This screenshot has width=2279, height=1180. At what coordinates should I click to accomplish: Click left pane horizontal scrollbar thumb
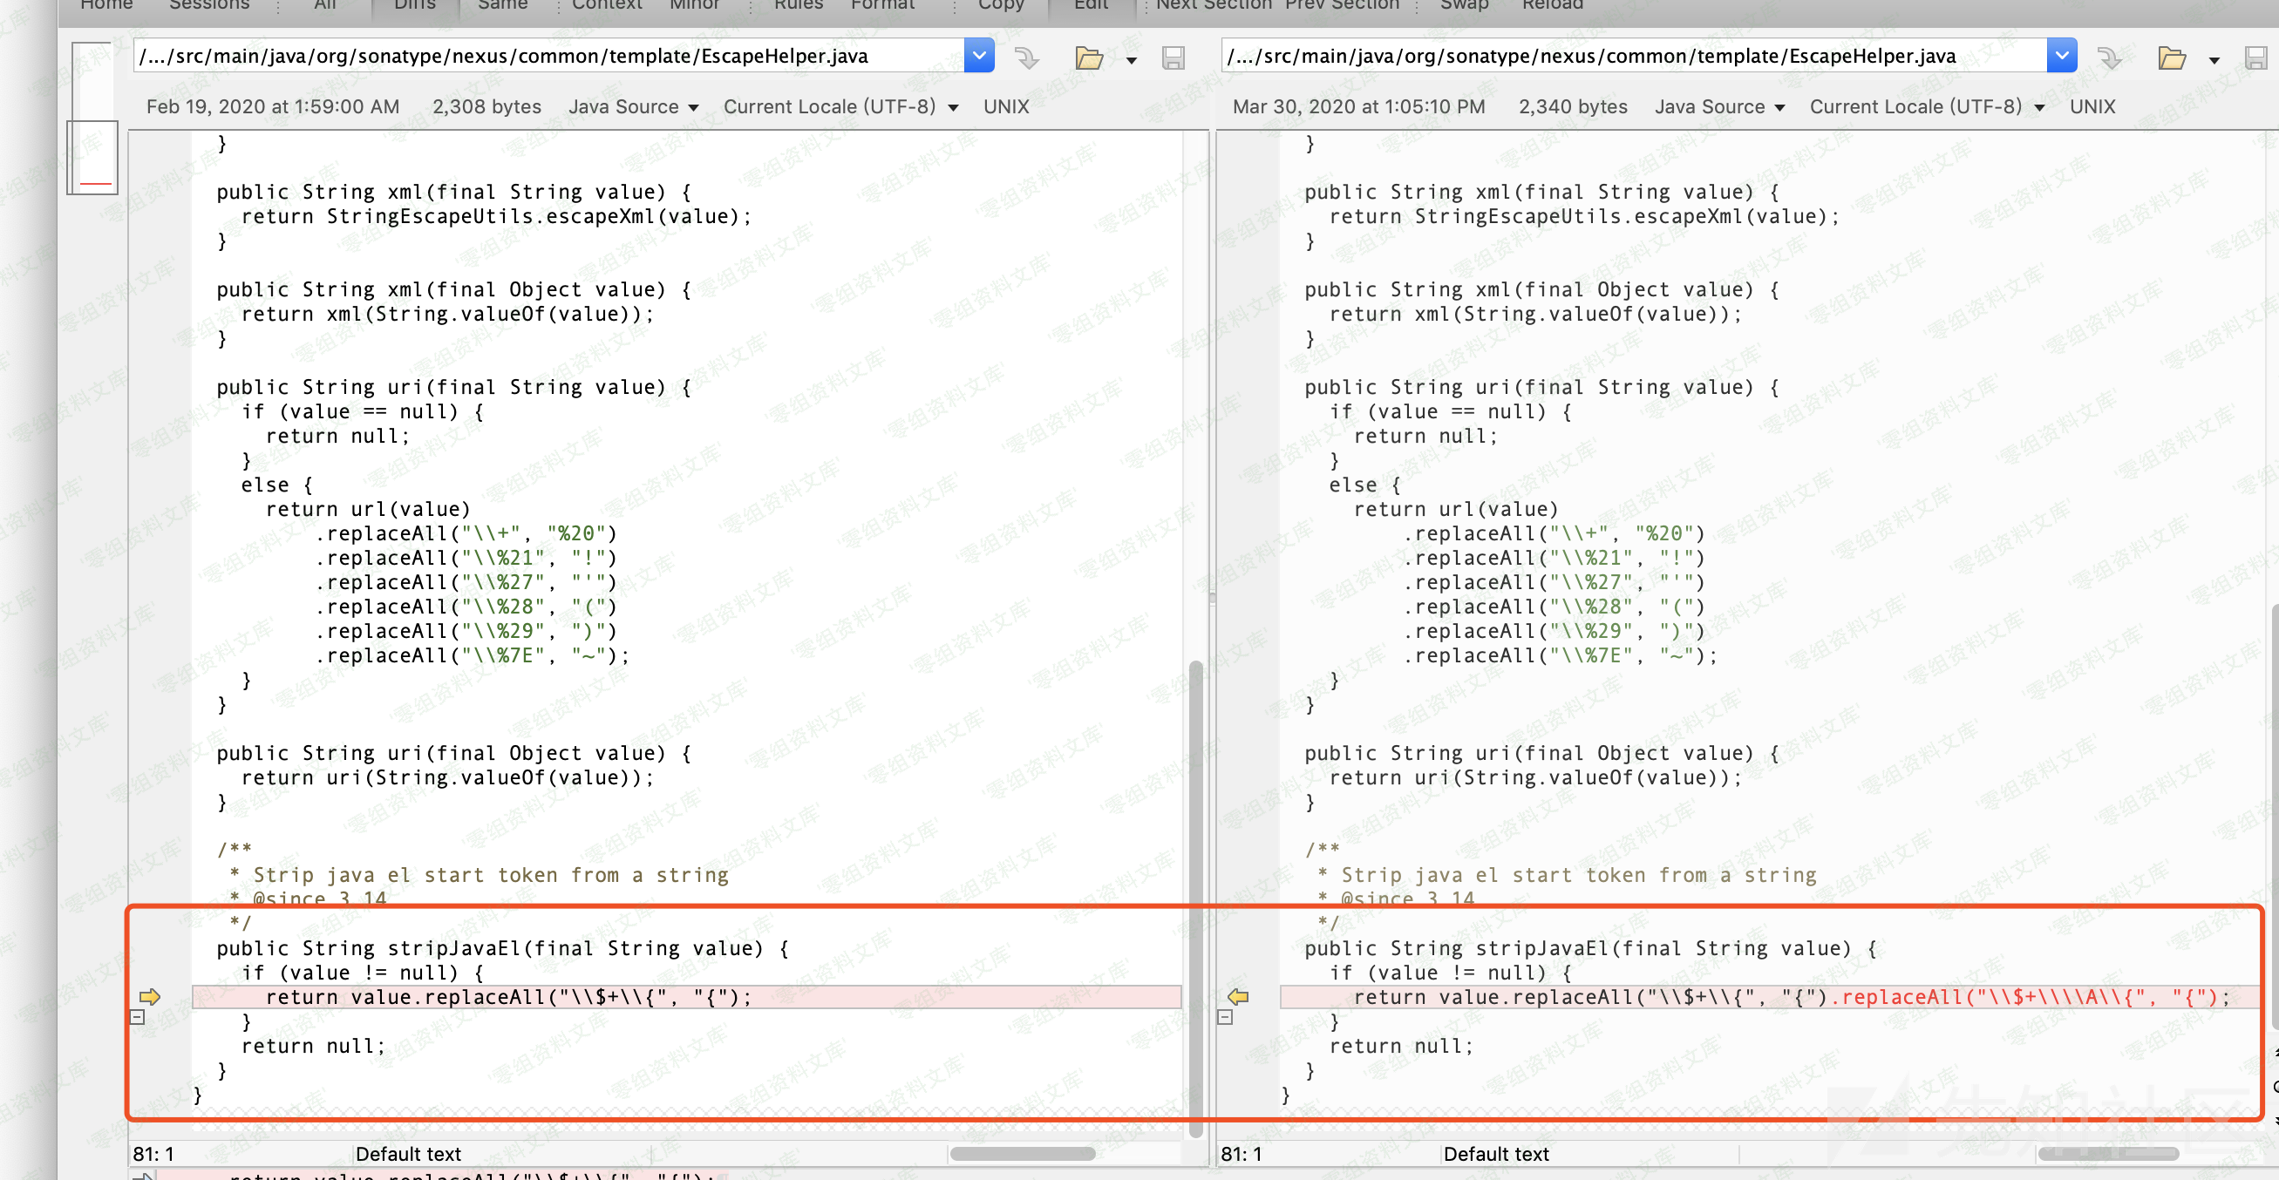[1022, 1154]
